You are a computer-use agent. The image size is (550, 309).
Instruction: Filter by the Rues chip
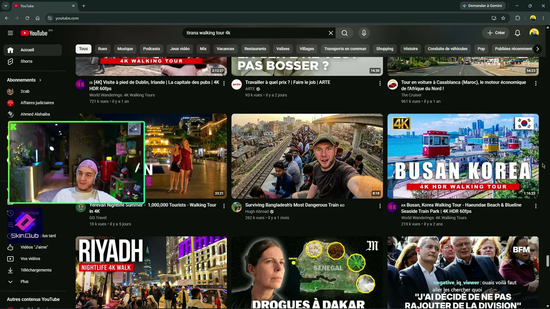point(102,49)
